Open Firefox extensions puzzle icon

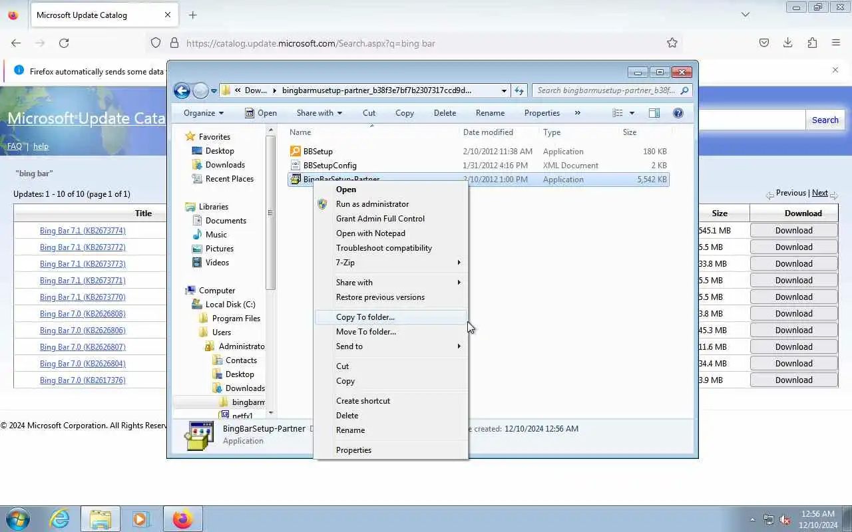tap(812, 43)
